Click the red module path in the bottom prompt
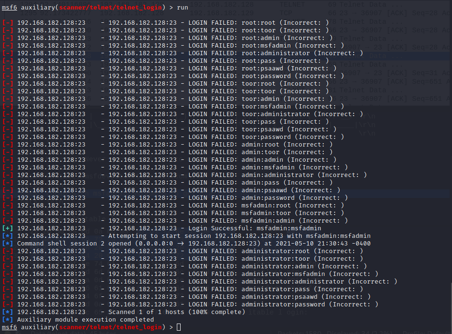Image resolution: width=452 pixels, height=334 pixels. tap(110, 327)
